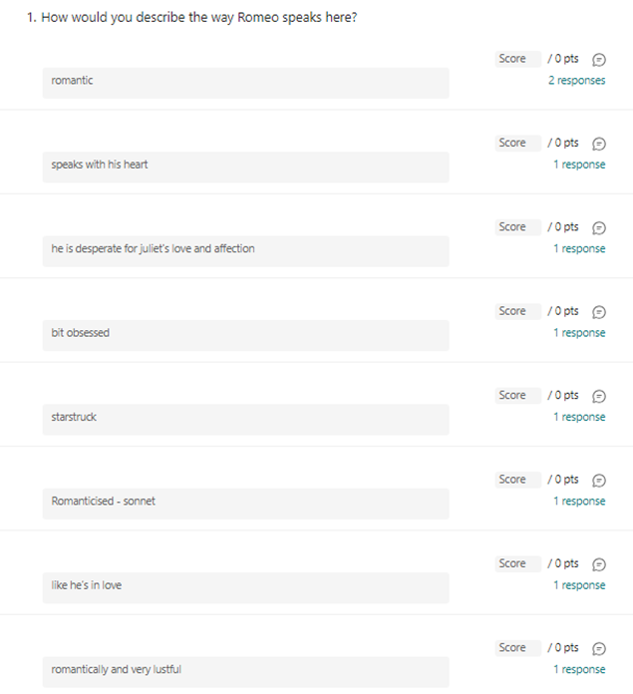Click Score field for 'romantic' answer
Viewport: 633px width, 694px height.
(x=518, y=59)
